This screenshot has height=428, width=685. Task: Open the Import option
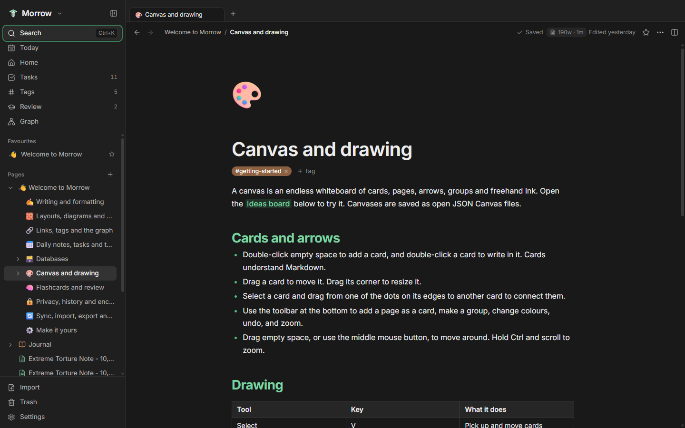(x=62, y=387)
